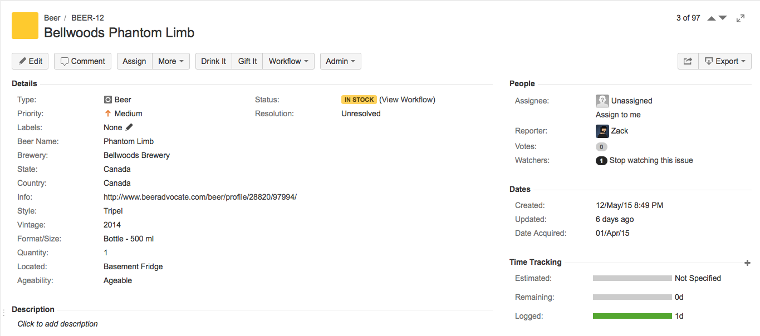Toggle full-screen view icon
This screenshot has height=336, width=760.
741,18
